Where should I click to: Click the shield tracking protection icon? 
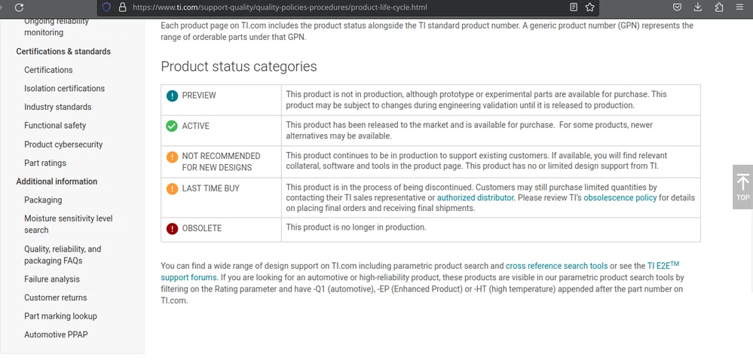click(106, 8)
